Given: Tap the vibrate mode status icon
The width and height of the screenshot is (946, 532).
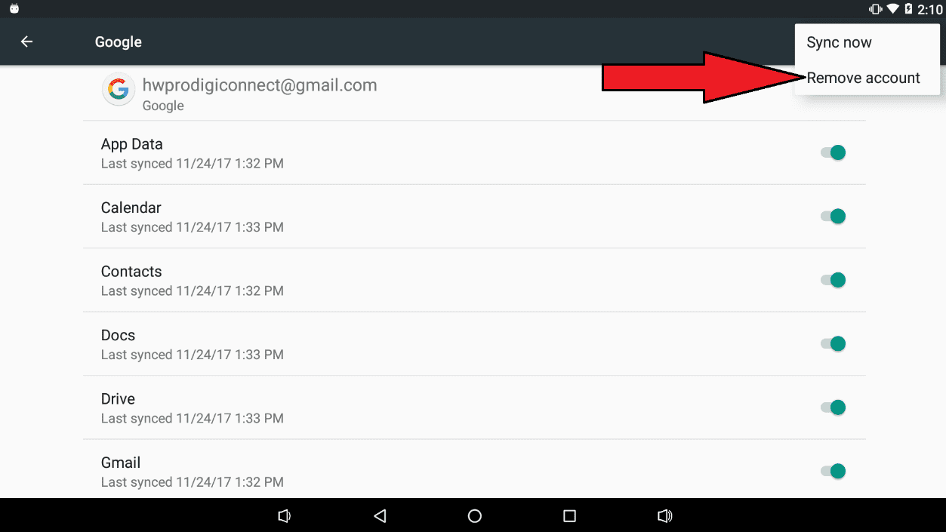Looking at the screenshot, I should [x=876, y=9].
